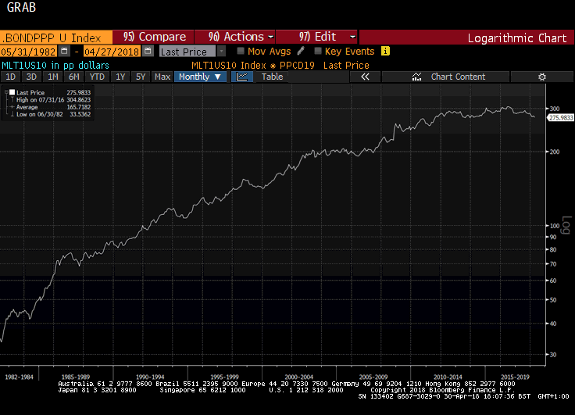
Task: Click the white Last Price color swatch
Action: (12, 92)
